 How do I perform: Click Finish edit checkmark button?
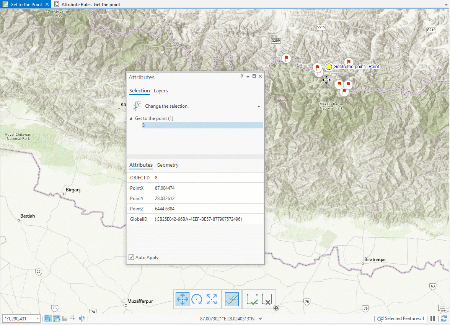(x=252, y=299)
